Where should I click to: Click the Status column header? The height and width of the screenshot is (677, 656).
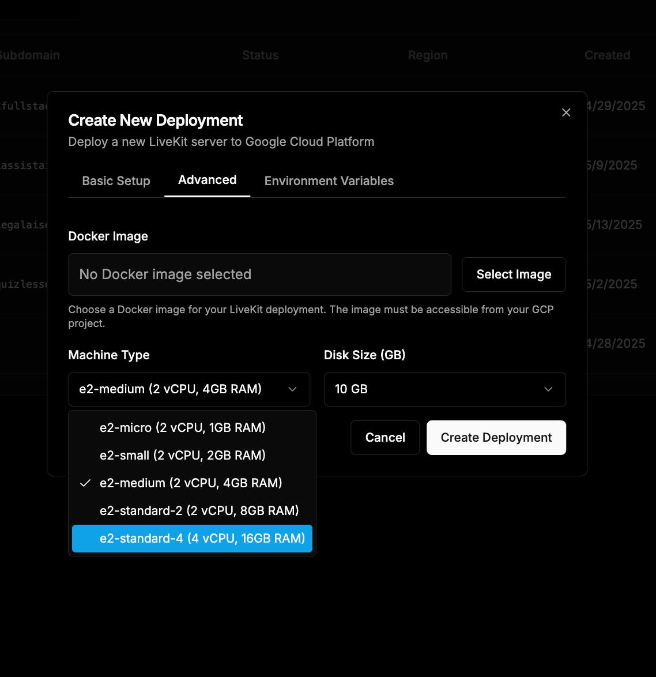(x=260, y=55)
